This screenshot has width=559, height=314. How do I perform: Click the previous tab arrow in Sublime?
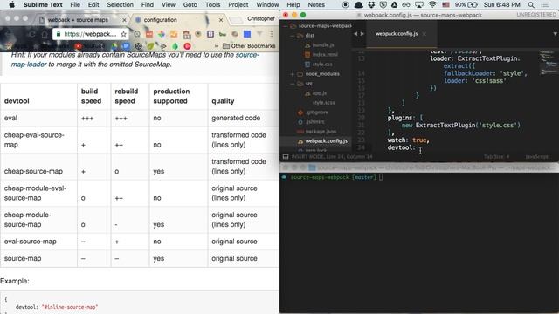point(355,34)
